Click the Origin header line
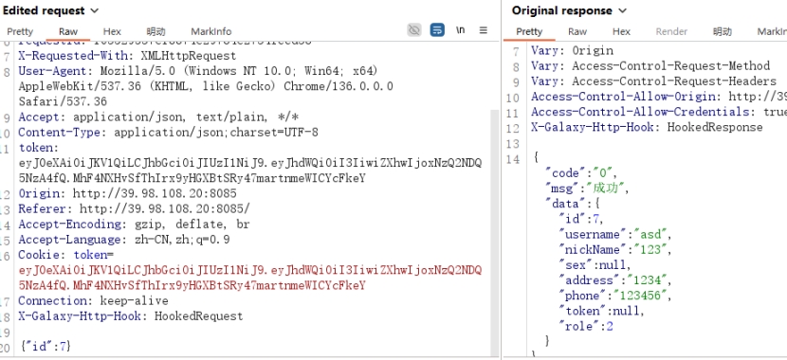 (x=127, y=193)
